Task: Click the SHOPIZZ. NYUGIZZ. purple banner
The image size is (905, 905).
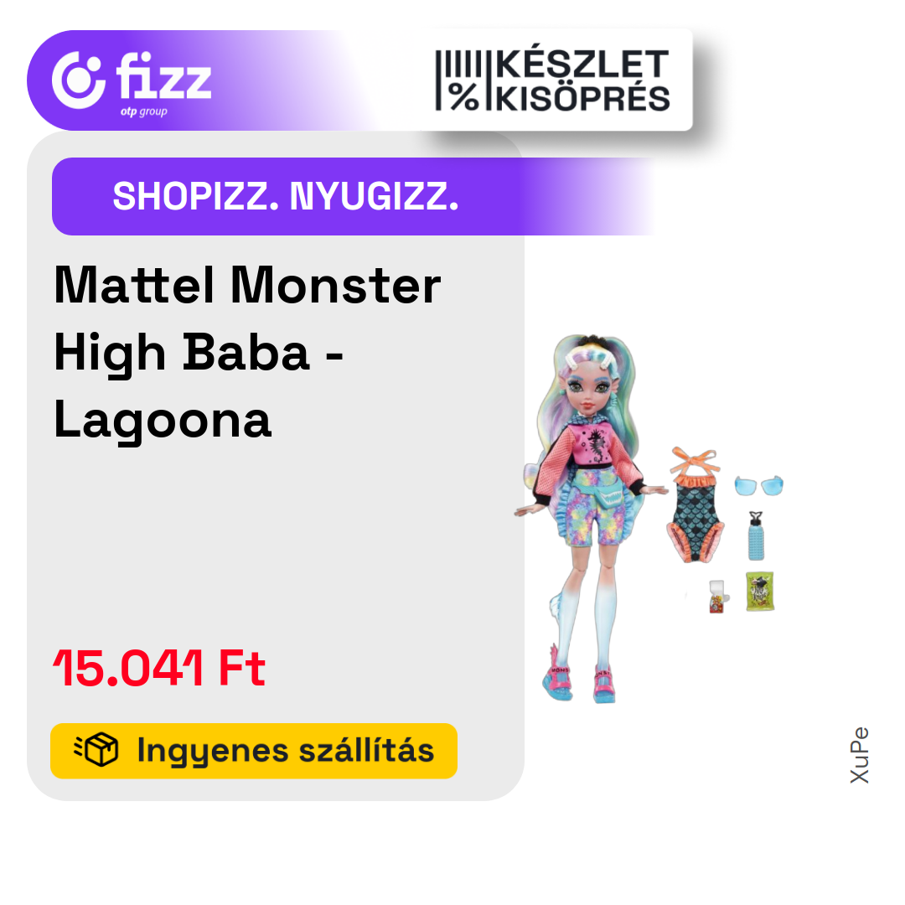Action: [352, 196]
